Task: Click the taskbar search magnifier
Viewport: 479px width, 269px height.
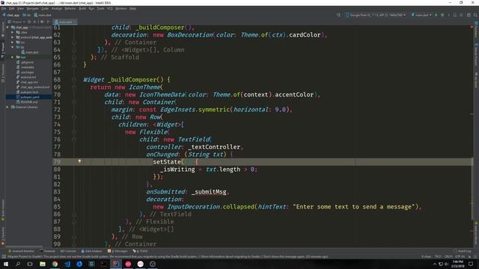Action: [x=18, y=264]
